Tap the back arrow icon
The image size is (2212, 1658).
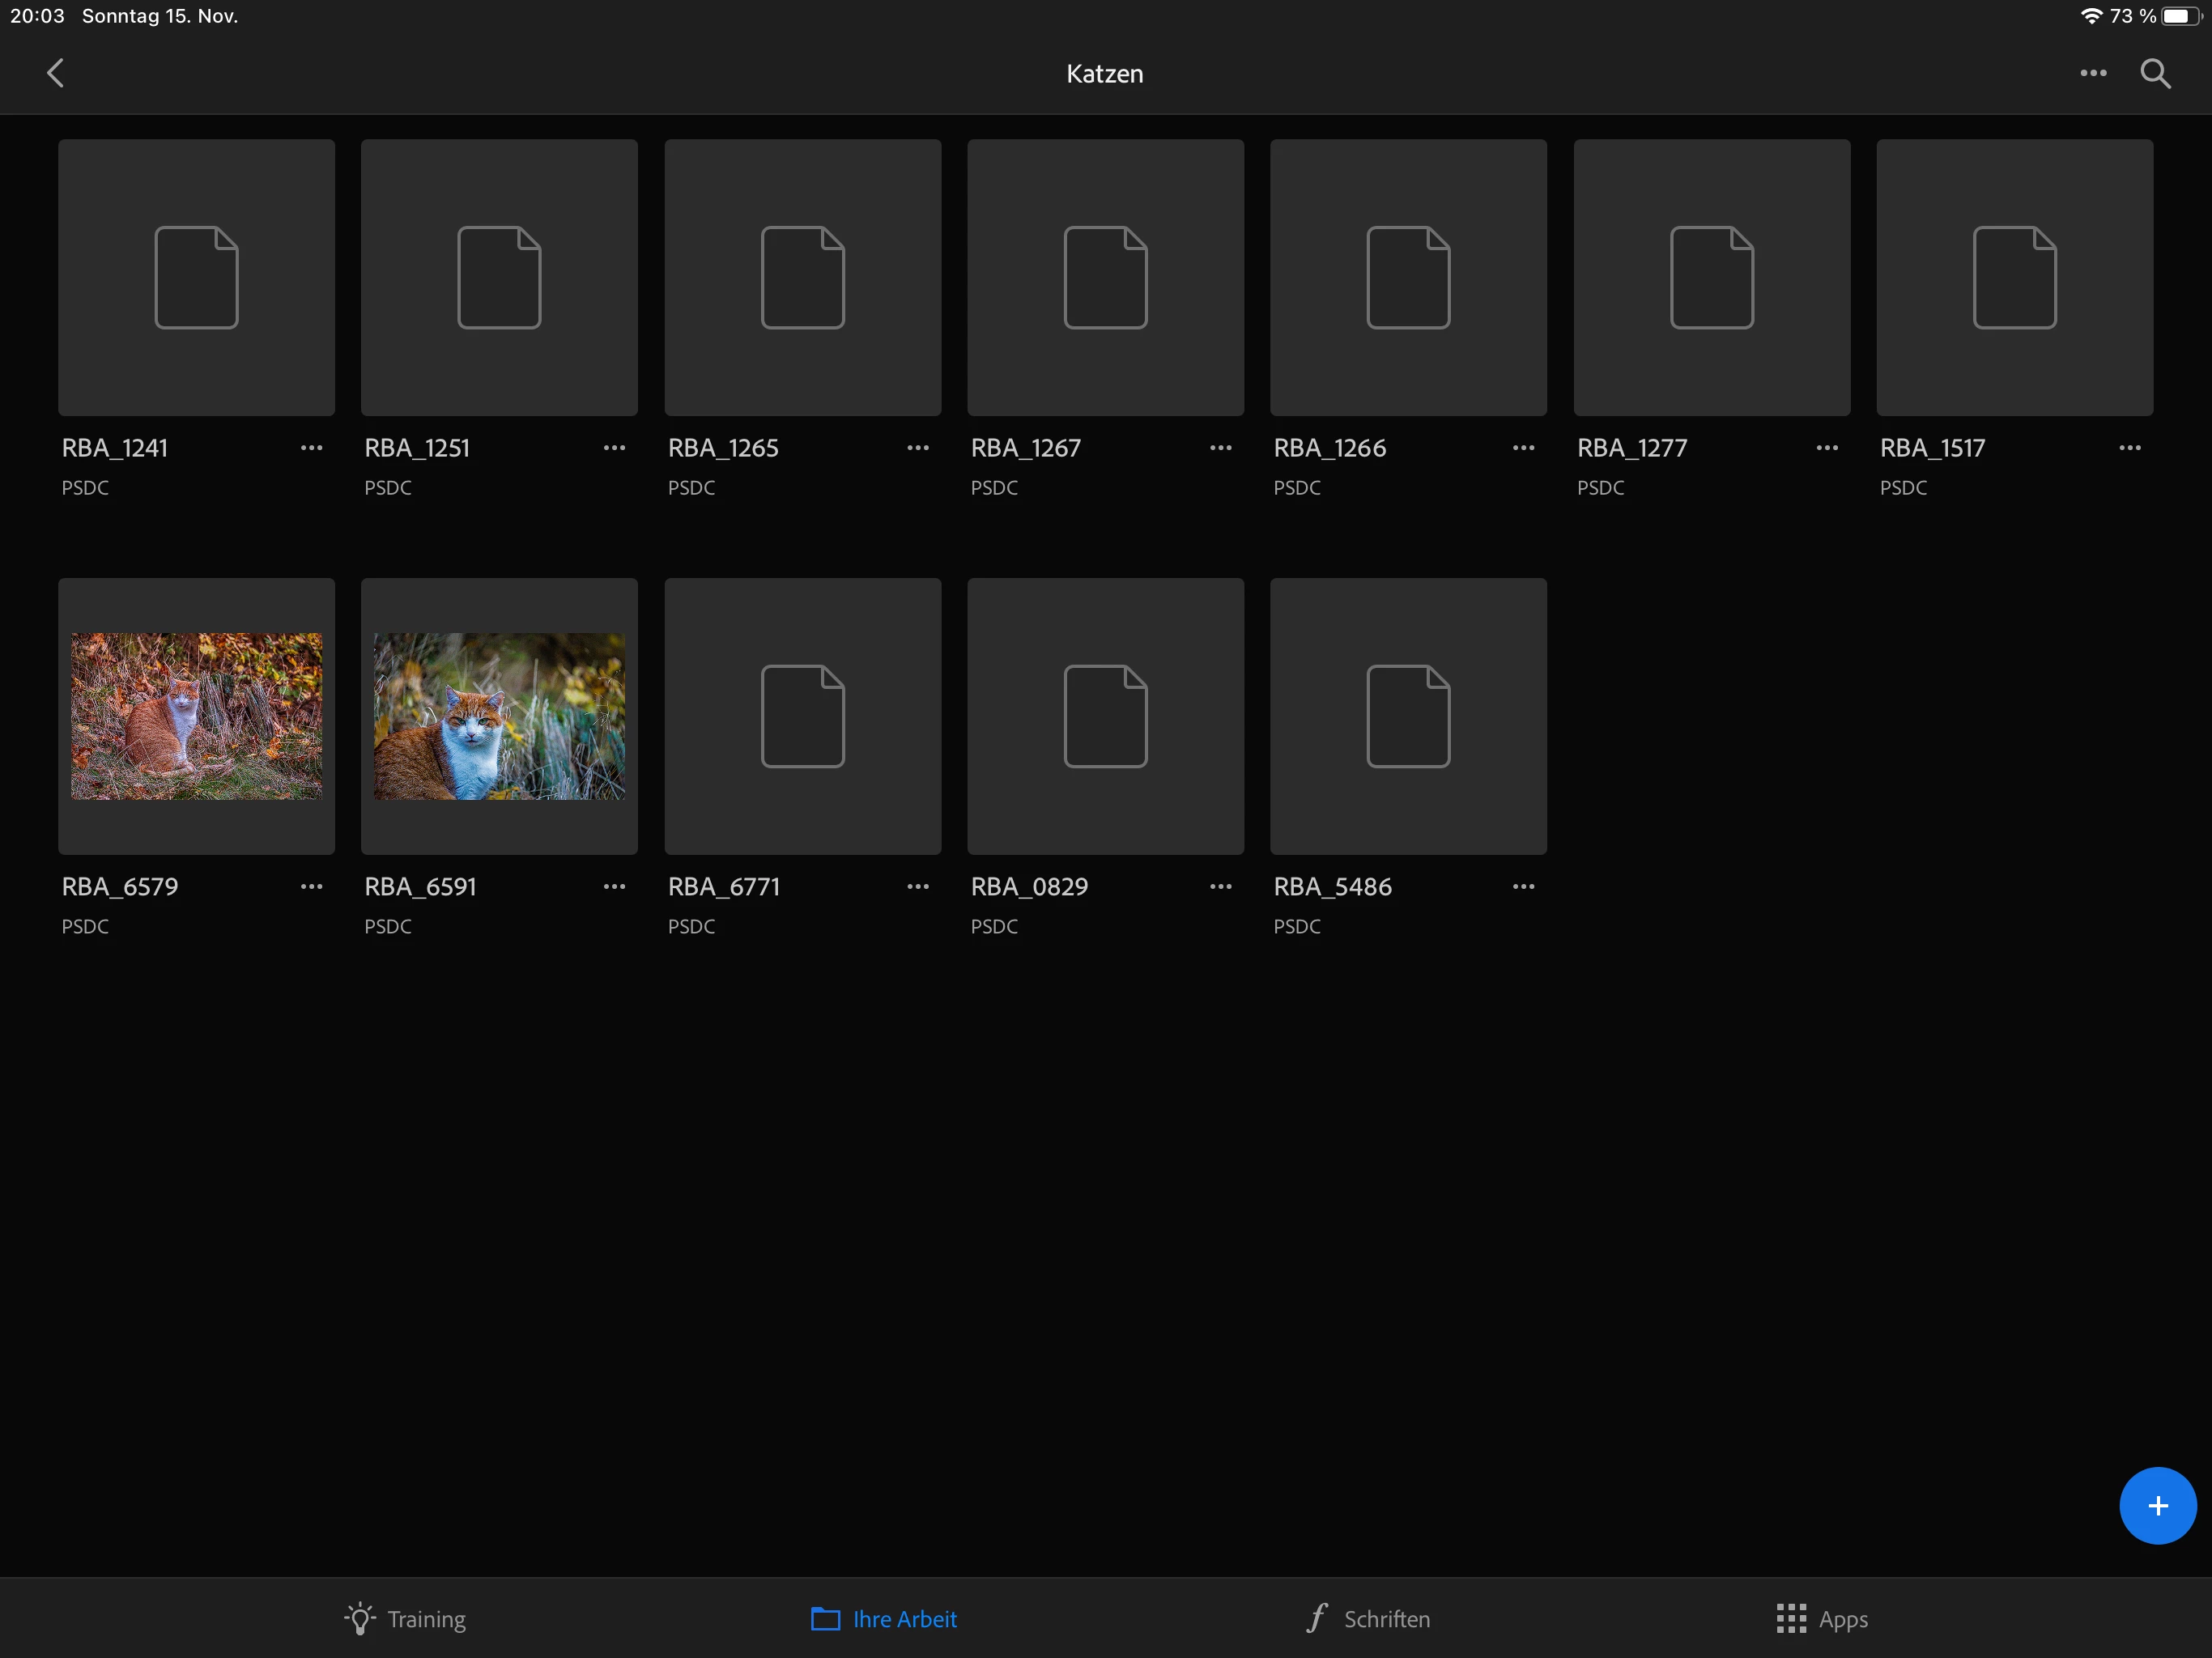click(x=56, y=73)
